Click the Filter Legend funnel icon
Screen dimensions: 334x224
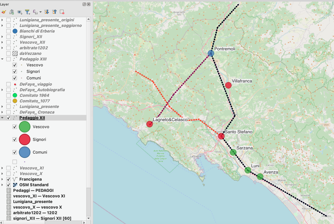point(27,12)
